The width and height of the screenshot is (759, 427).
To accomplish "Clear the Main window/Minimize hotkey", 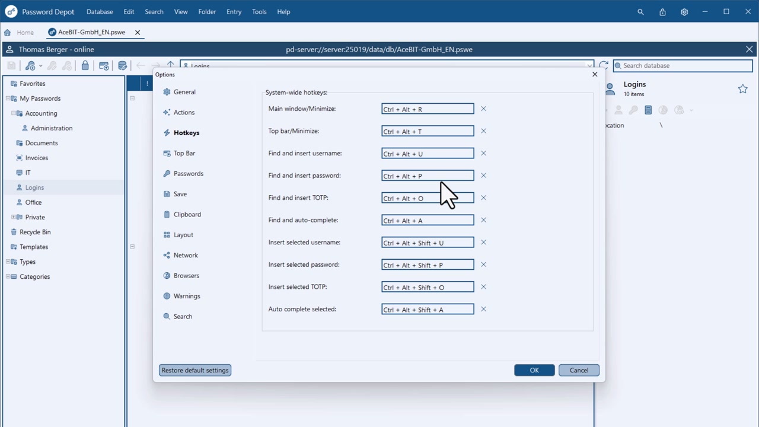I will pos(483,109).
